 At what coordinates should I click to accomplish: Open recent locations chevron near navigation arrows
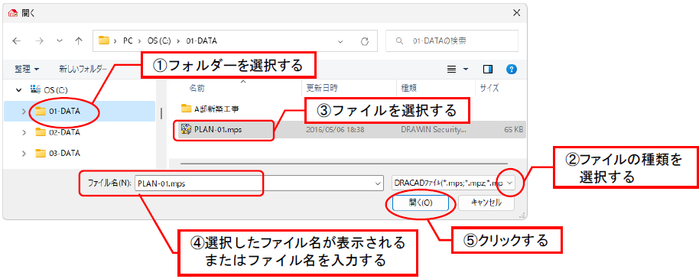[x=60, y=41]
